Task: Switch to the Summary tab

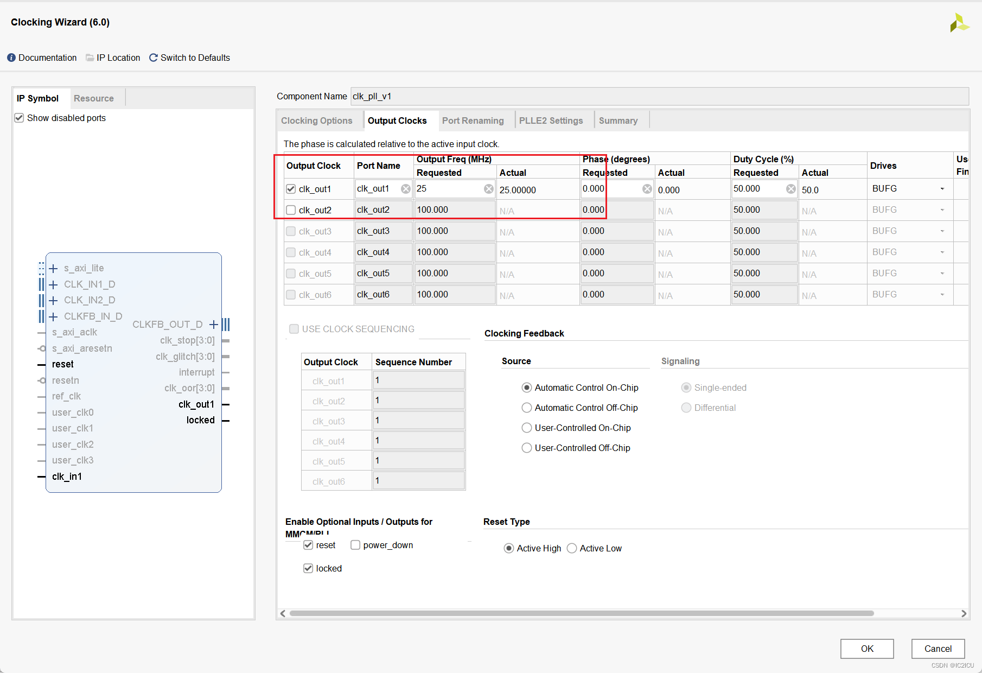Action: (x=618, y=120)
